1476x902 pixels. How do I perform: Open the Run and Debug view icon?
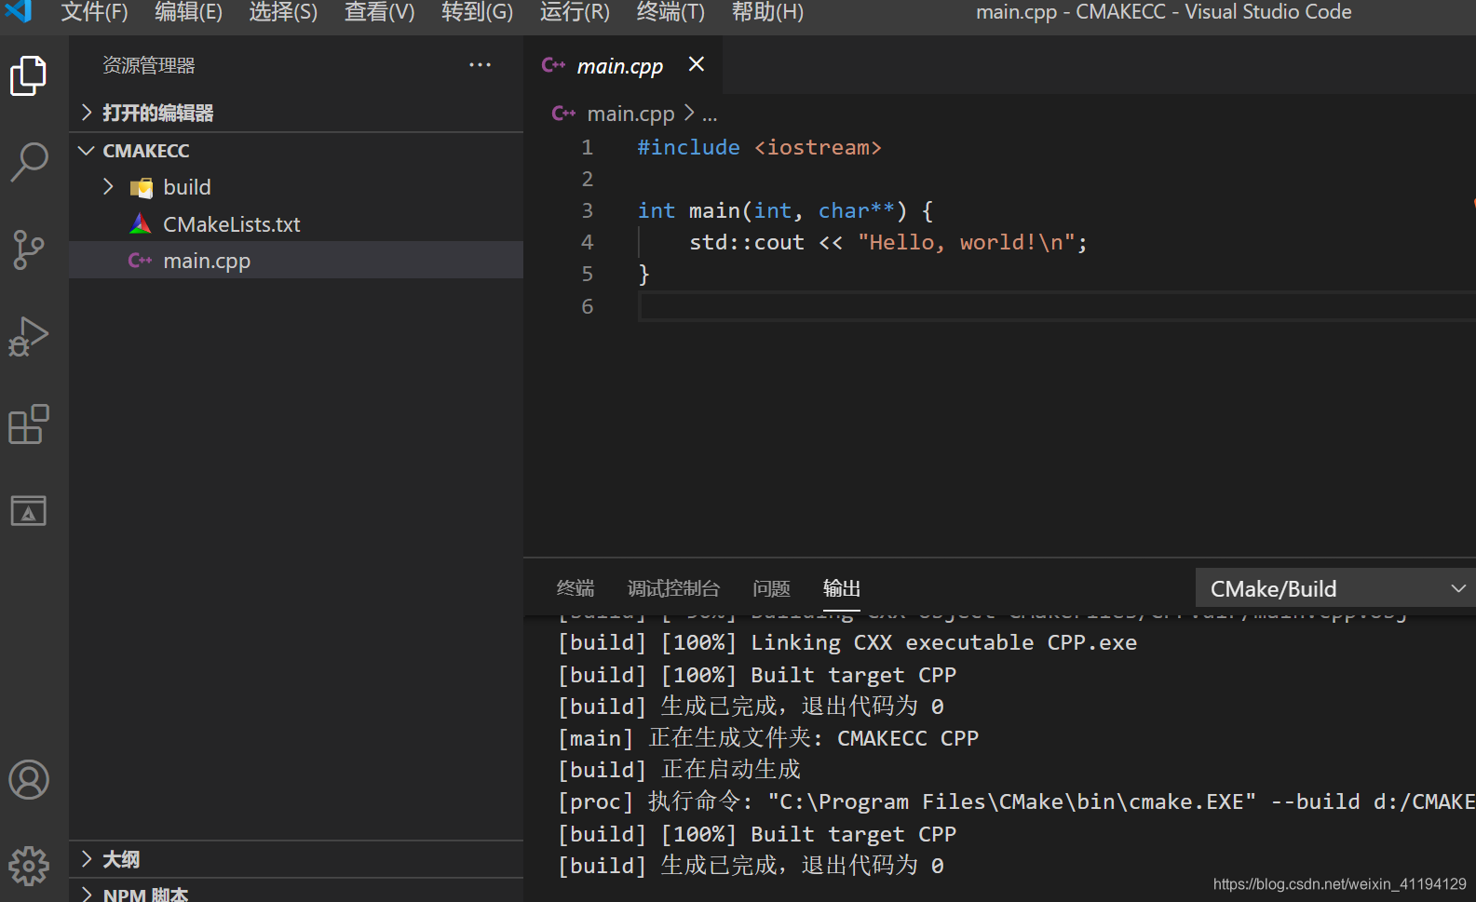28,336
